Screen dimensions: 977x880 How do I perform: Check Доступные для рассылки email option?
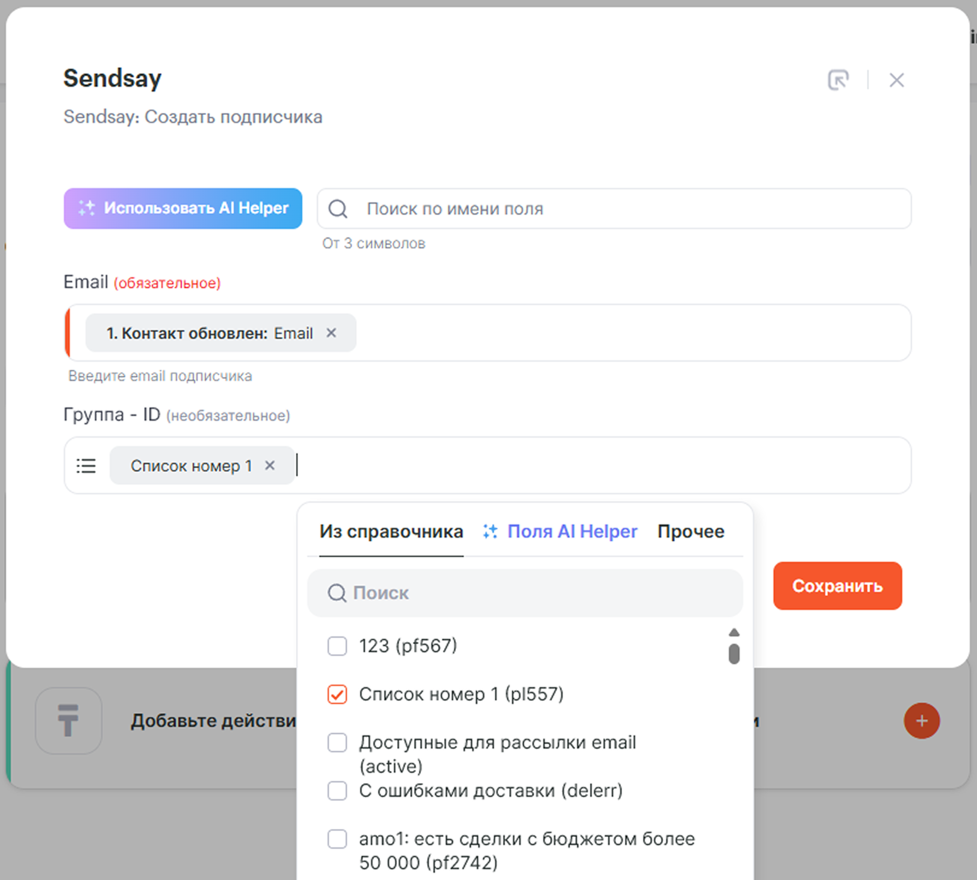point(337,743)
